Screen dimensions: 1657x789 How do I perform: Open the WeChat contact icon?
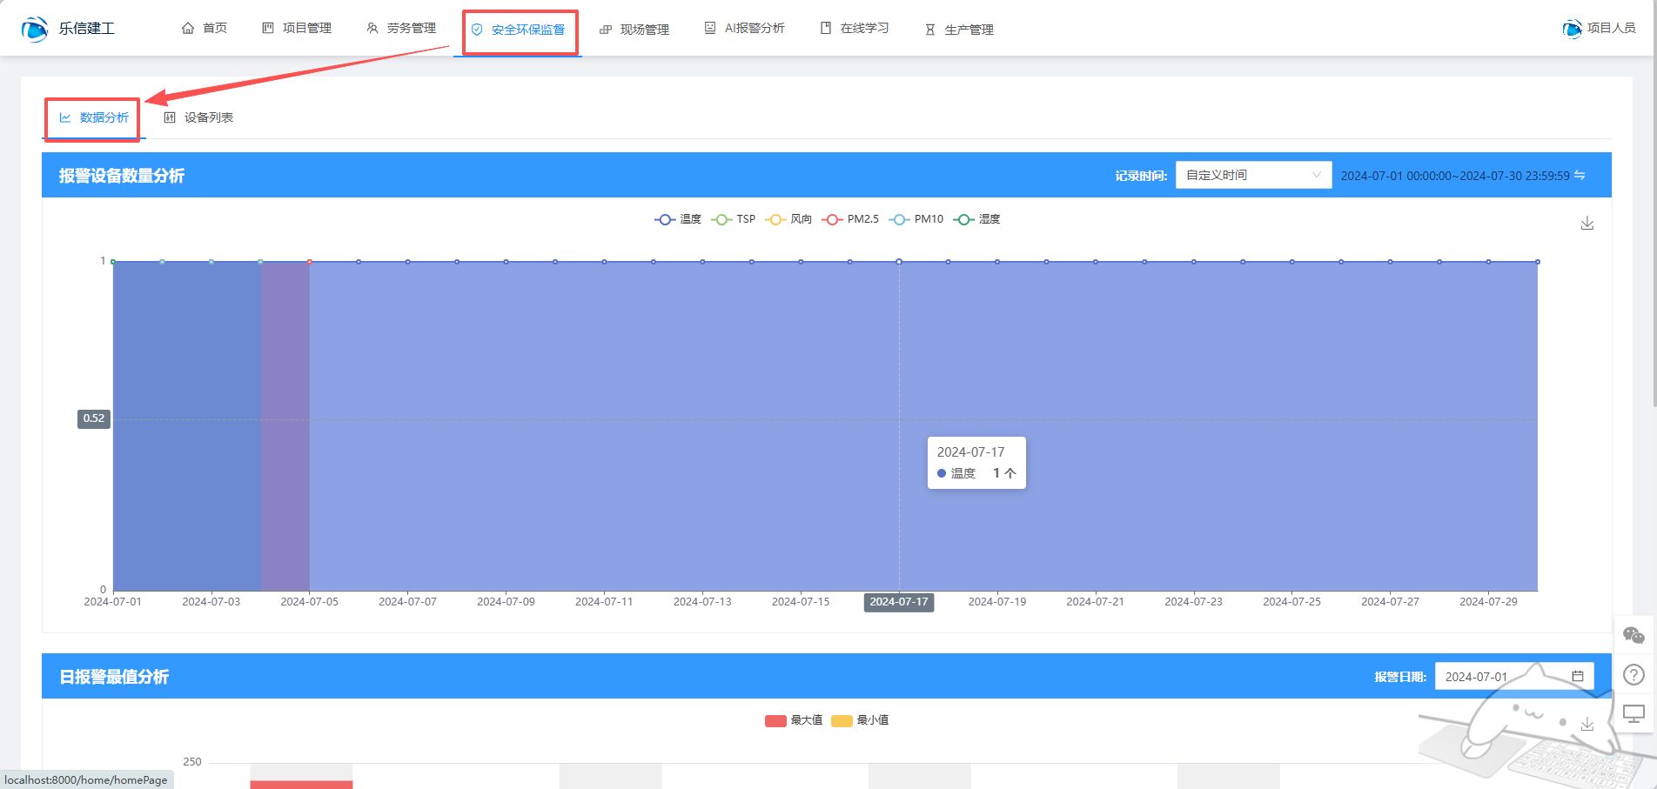pos(1634,636)
